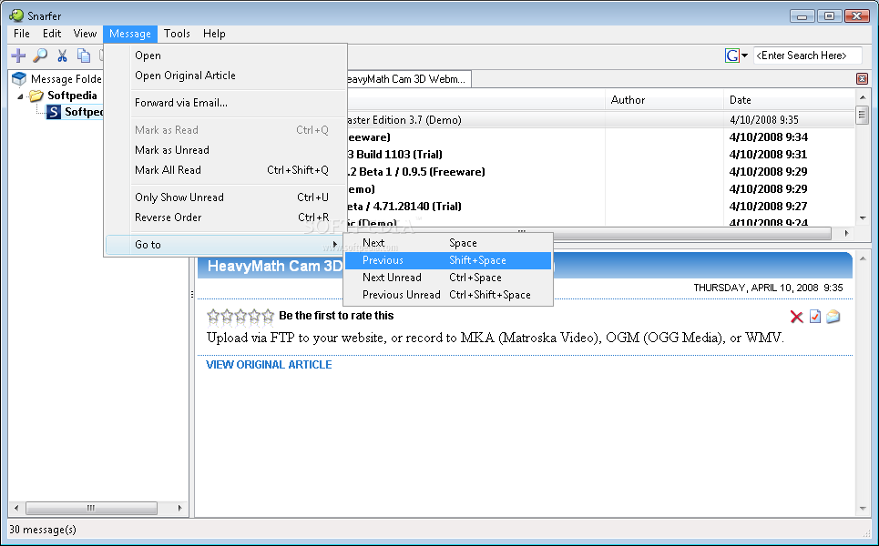Sort by the Date column header
879x546 pixels.
click(x=790, y=100)
